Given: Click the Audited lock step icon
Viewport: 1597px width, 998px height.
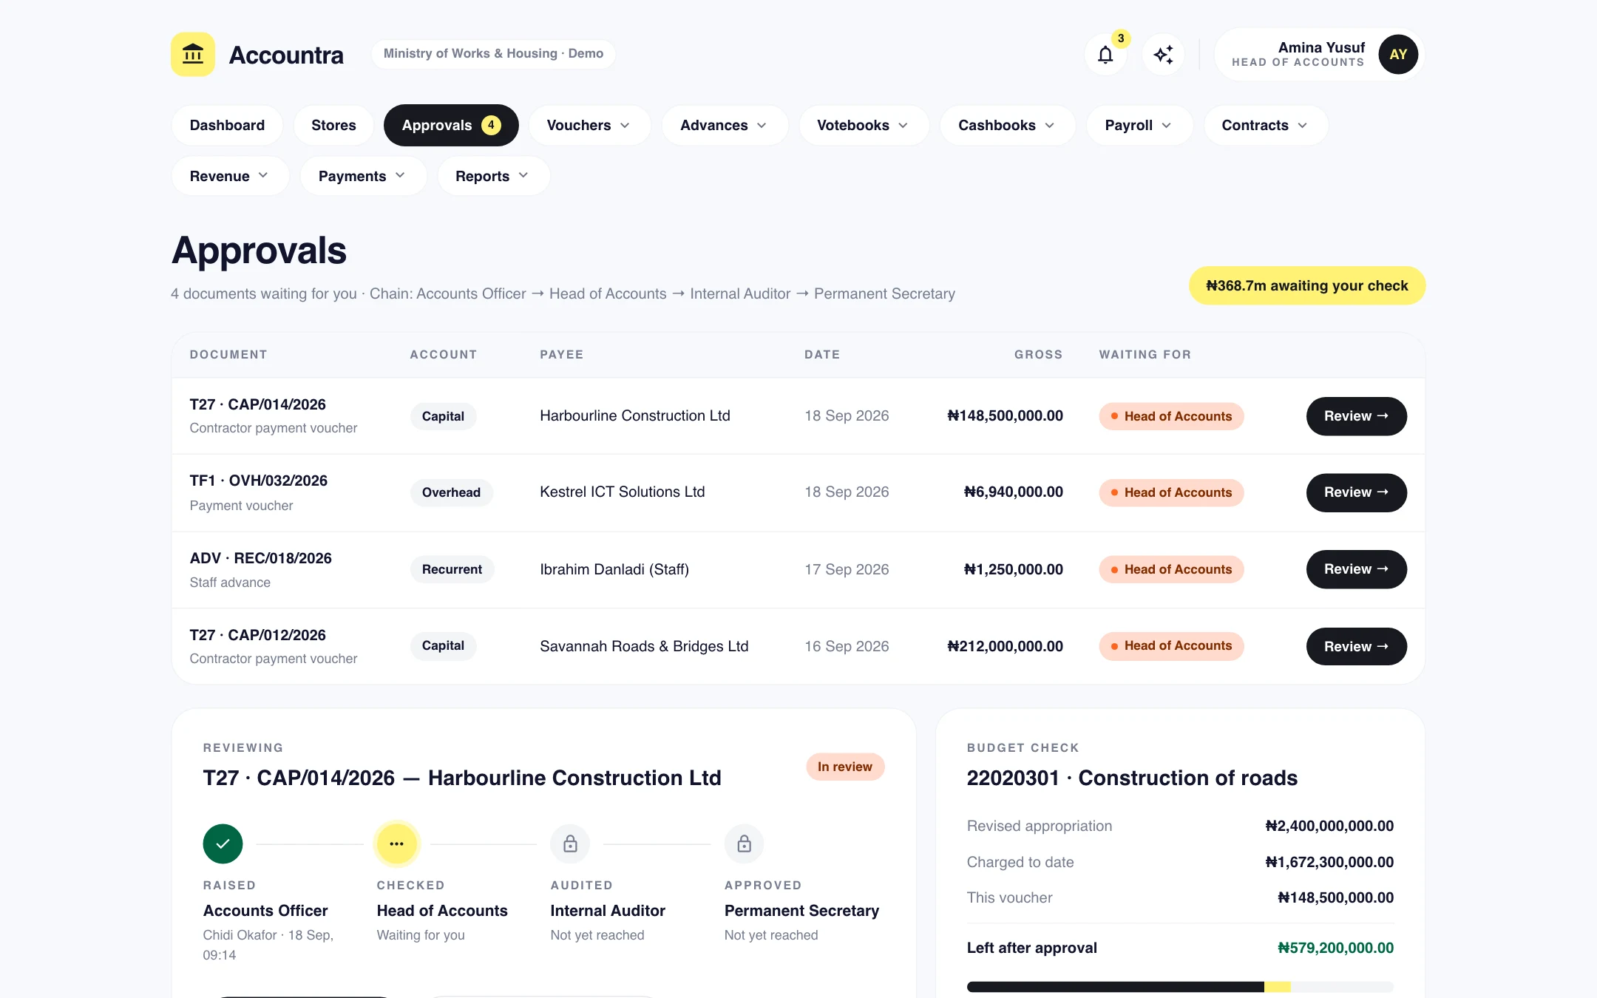Looking at the screenshot, I should point(570,843).
